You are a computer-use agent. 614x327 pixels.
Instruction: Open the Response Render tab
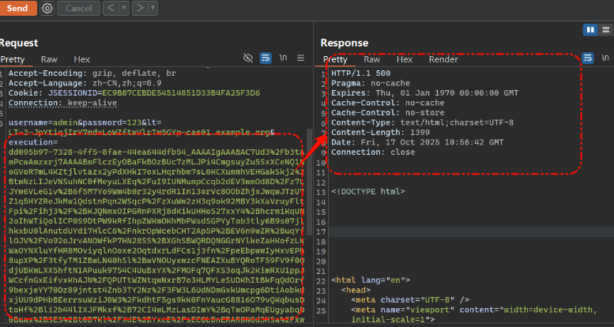click(x=443, y=59)
